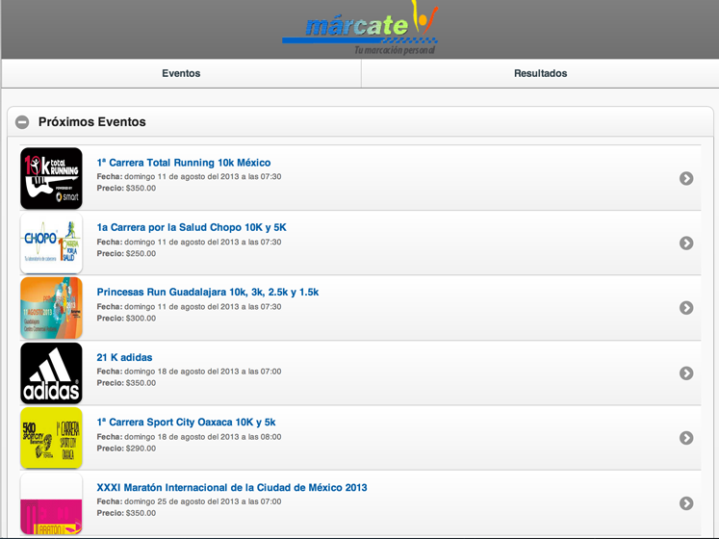Click the Maratón pink thumbnail
This screenshot has height=539, width=719.
click(x=51, y=503)
